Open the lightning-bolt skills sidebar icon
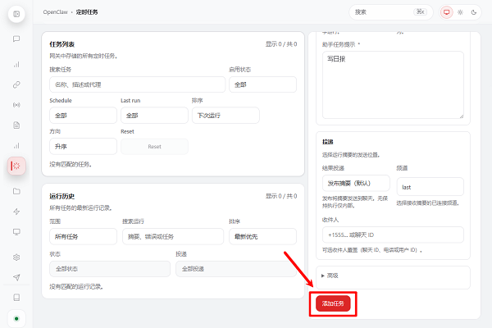This screenshot has width=492, height=328. [x=16, y=212]
